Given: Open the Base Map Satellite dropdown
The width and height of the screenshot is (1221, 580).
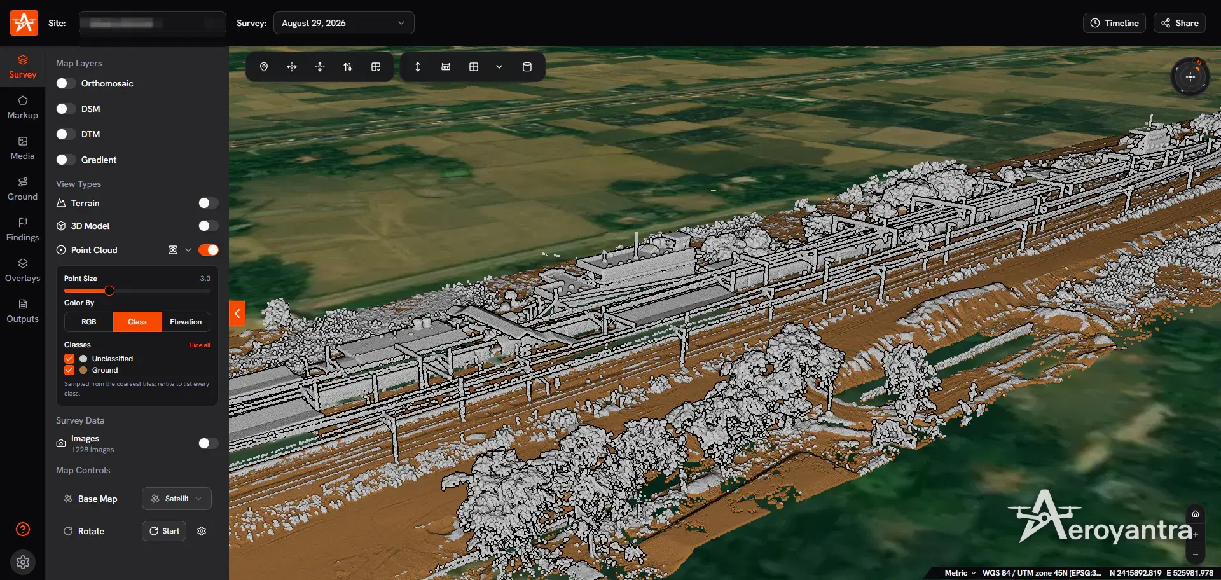Looking at the screenshot, I should pyautogui.click(x=177, y=499).
